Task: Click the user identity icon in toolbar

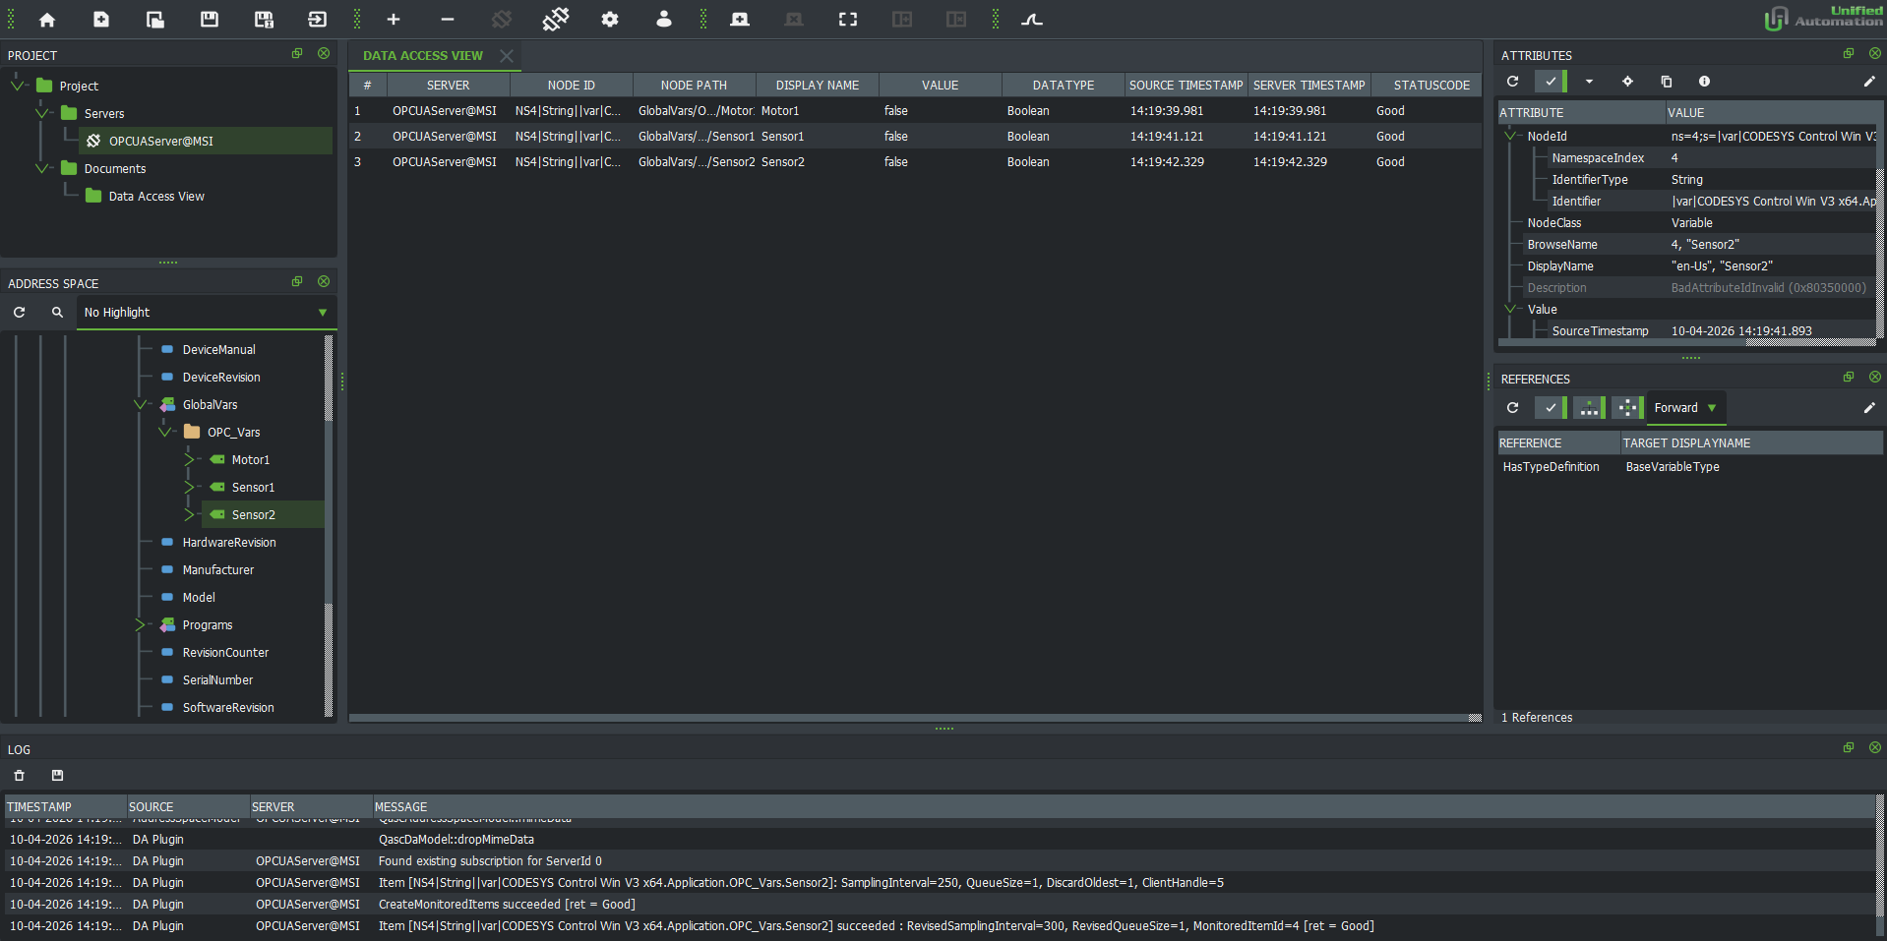Action: 664,20
